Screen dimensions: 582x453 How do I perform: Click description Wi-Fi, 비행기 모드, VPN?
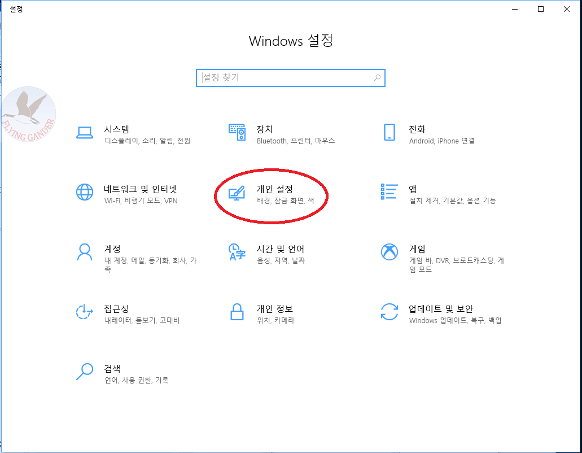(x=141, y=201)
